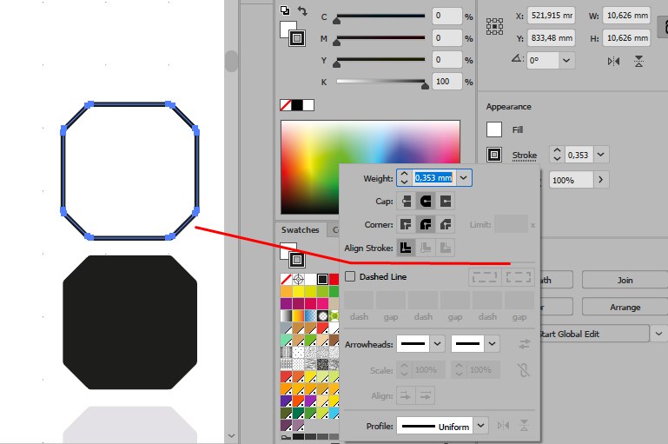Align stroke to inside of path
This screenshot has height=444, width=668.
coord(426,248)
